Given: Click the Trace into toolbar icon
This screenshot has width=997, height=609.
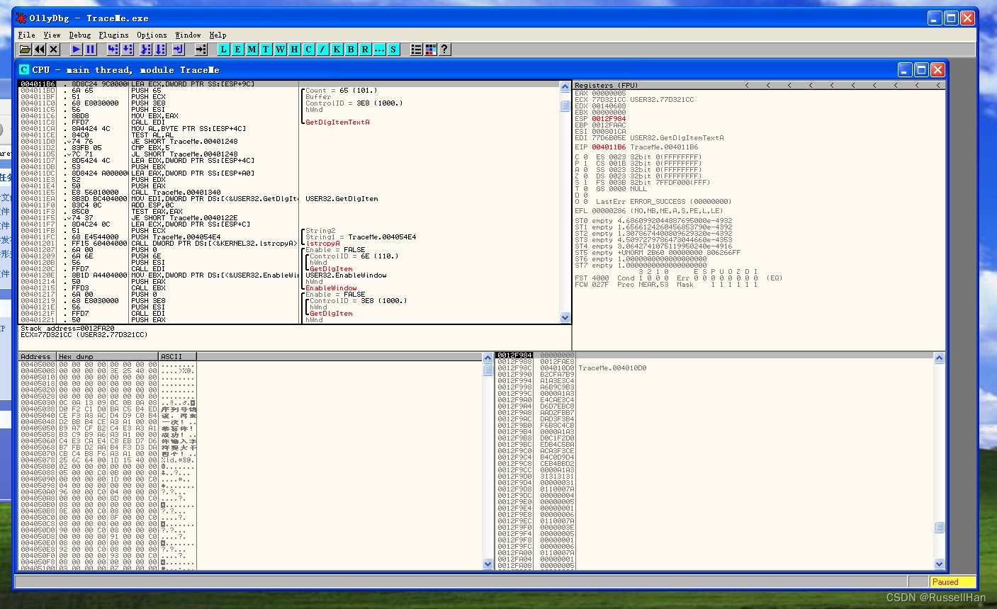Looking at the screenshot, I should pyautogui.click(x=146, y=49).
